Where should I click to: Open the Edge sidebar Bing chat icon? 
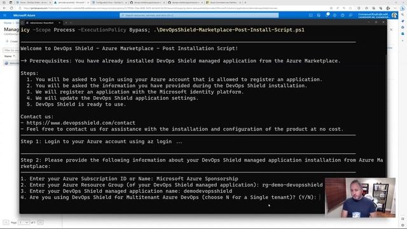(x=403, y=8)
